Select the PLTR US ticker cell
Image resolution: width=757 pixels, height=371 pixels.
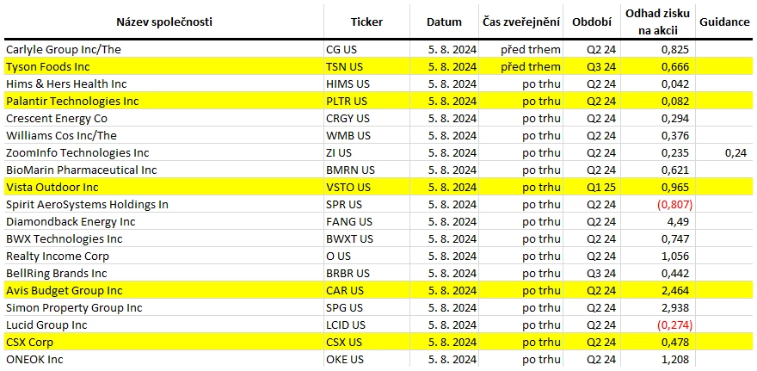pyautogui.click(x=367, y=101)
